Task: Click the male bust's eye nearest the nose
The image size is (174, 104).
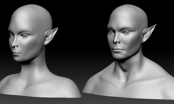Action: coord(111,32)
